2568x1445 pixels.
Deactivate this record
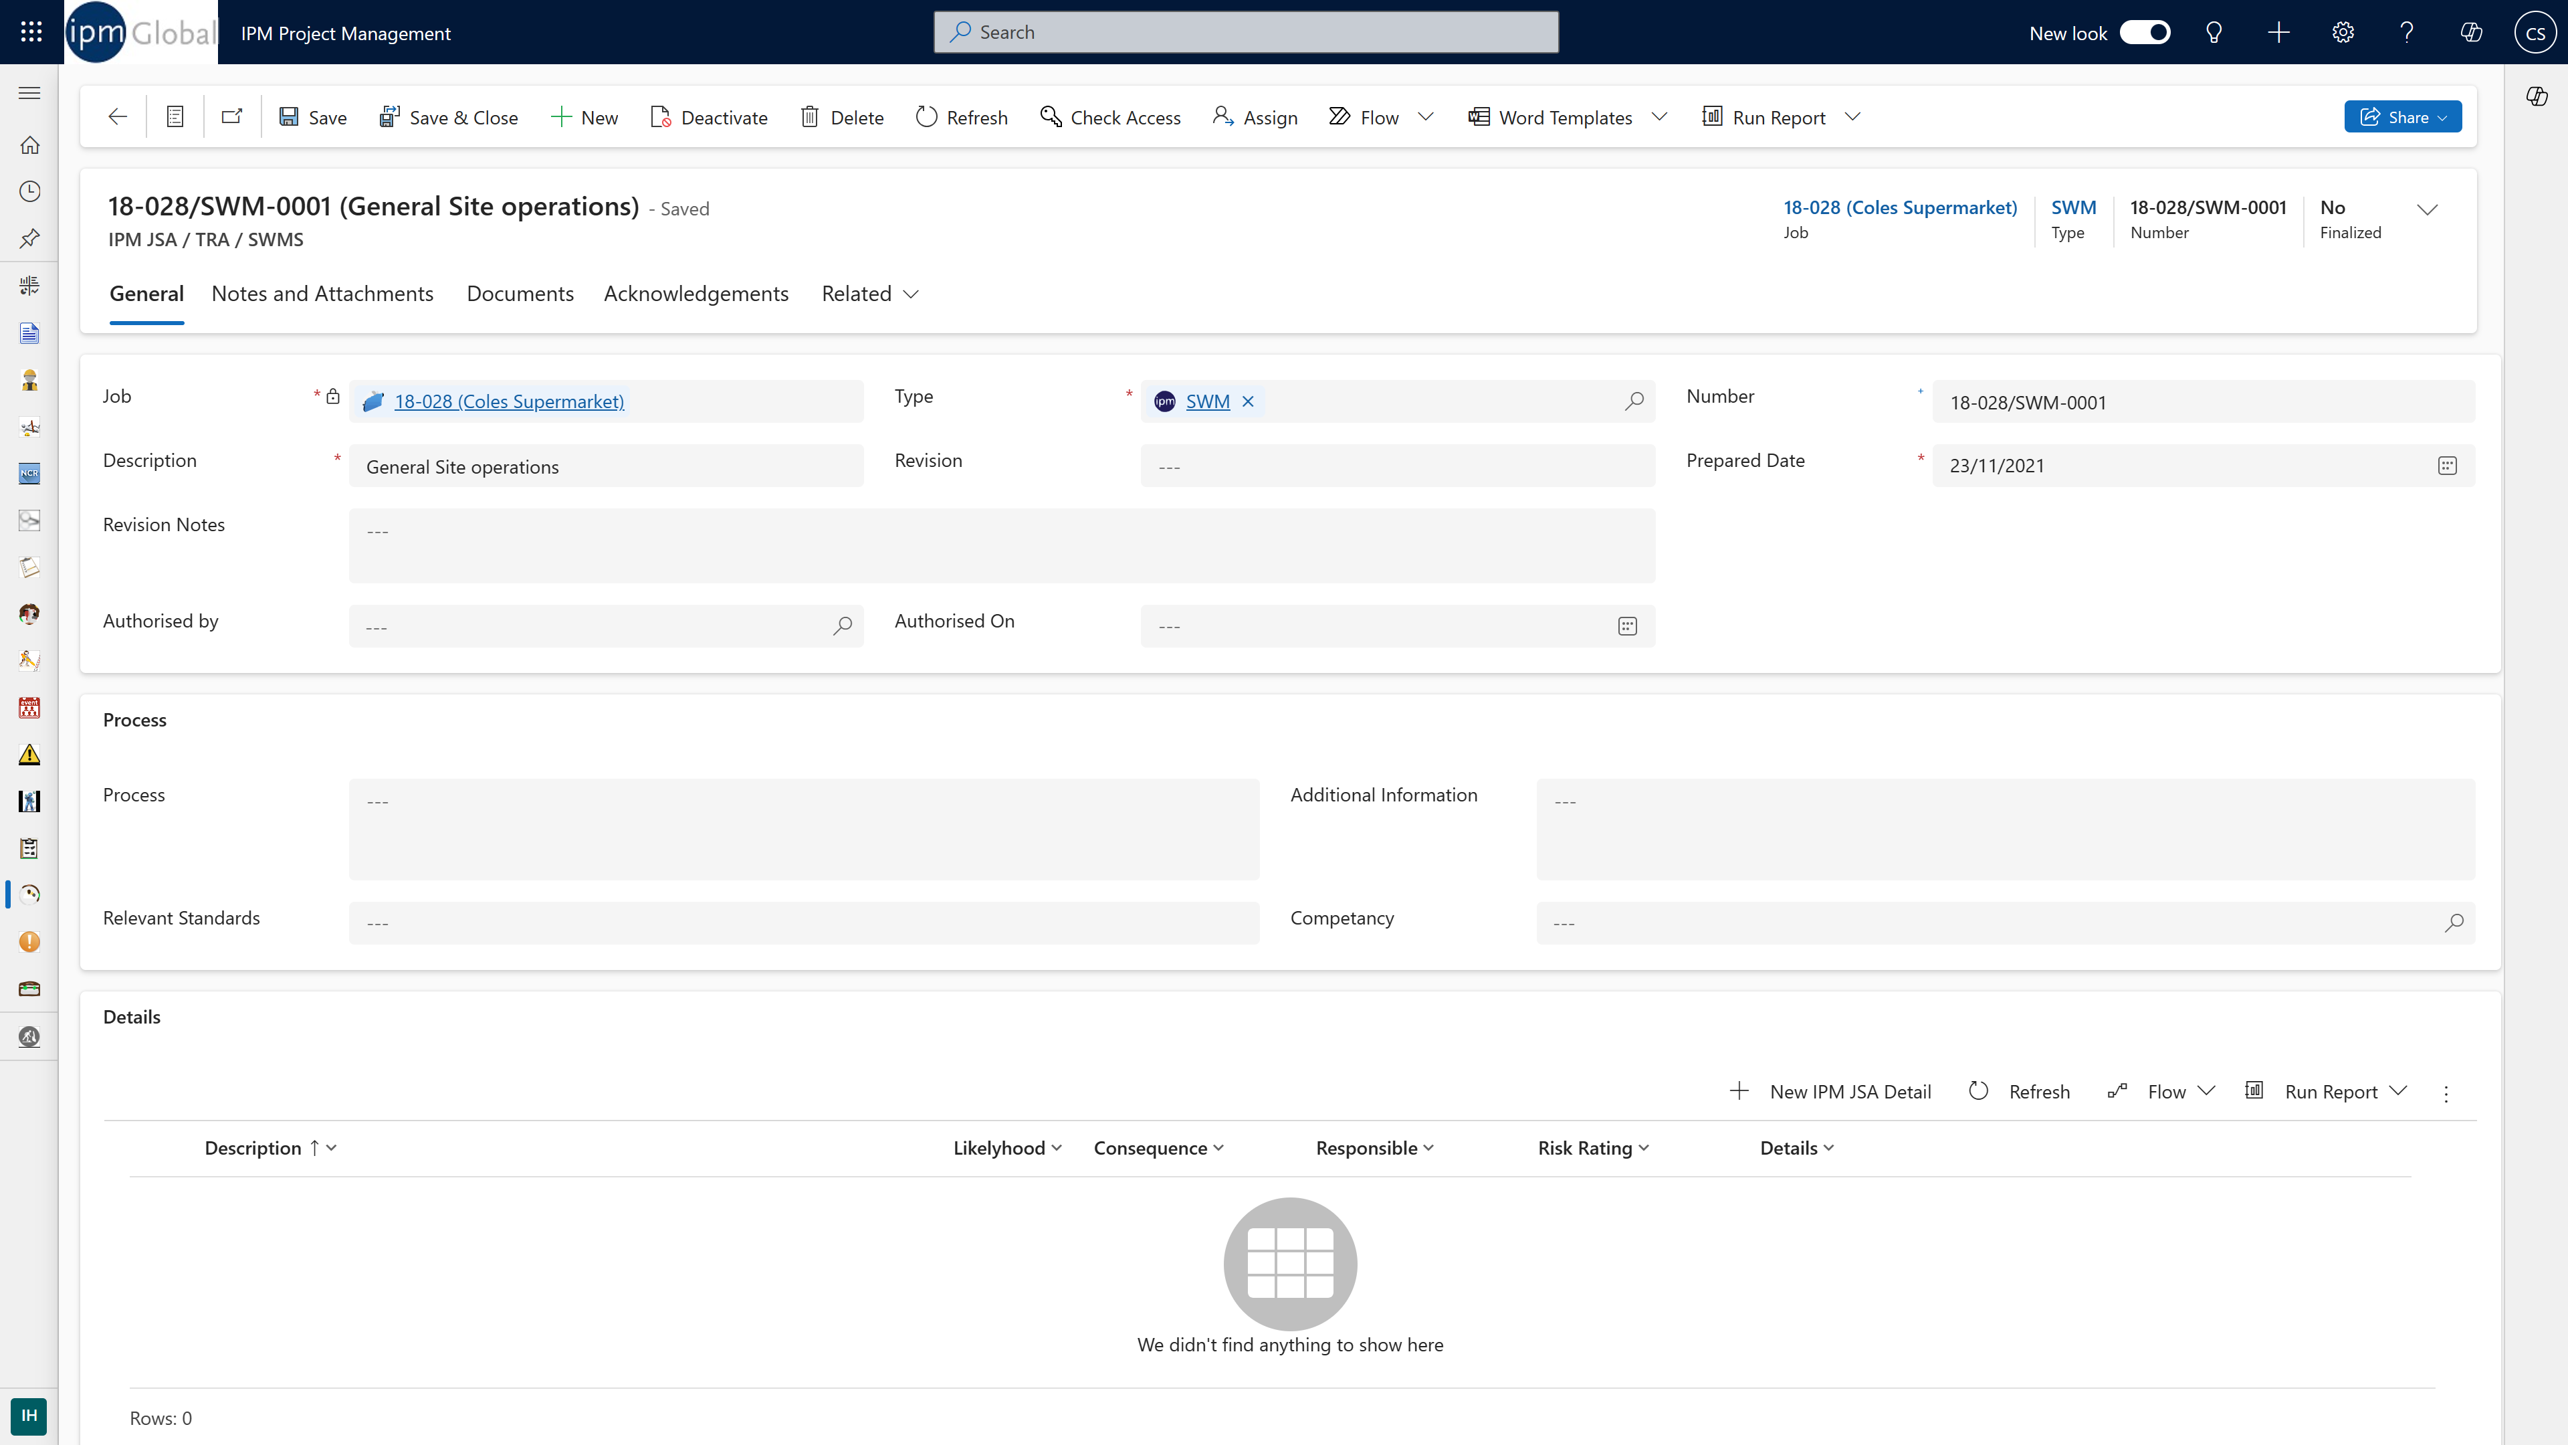(709, 116)
